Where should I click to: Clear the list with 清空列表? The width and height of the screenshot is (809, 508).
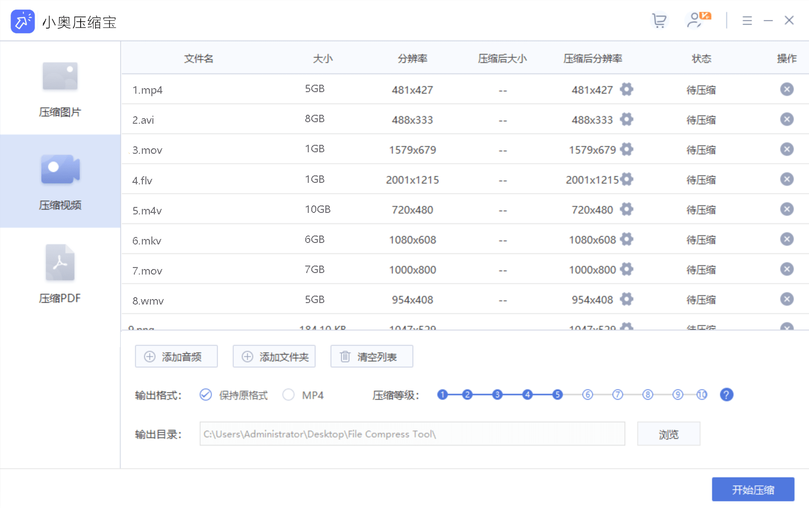(371, 356)
